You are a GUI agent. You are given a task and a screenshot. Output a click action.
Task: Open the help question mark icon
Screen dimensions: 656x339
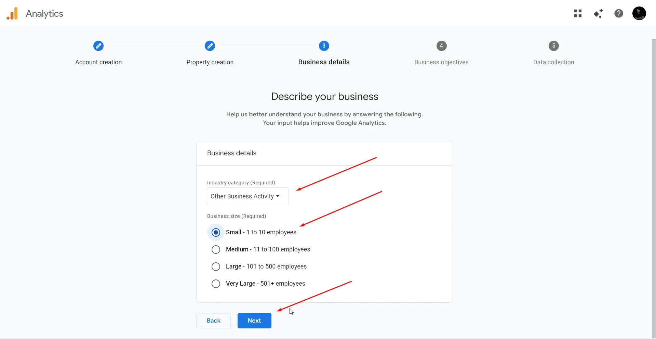619,13
